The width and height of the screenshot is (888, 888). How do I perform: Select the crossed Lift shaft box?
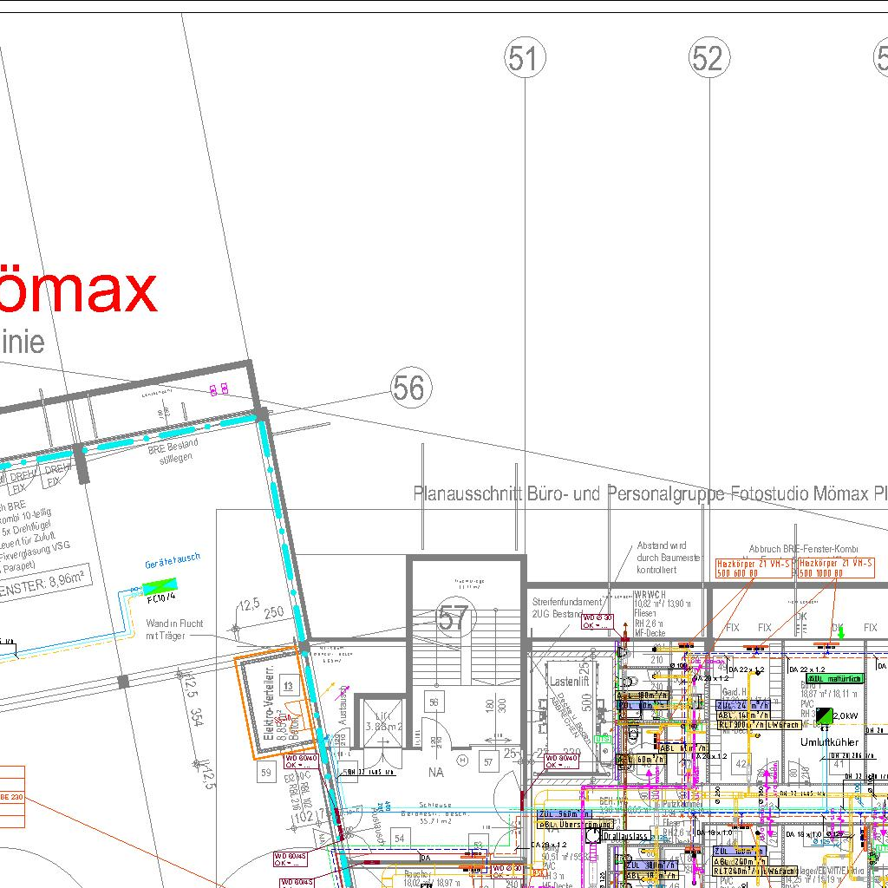pyautogui.click(x=379, y=719)
